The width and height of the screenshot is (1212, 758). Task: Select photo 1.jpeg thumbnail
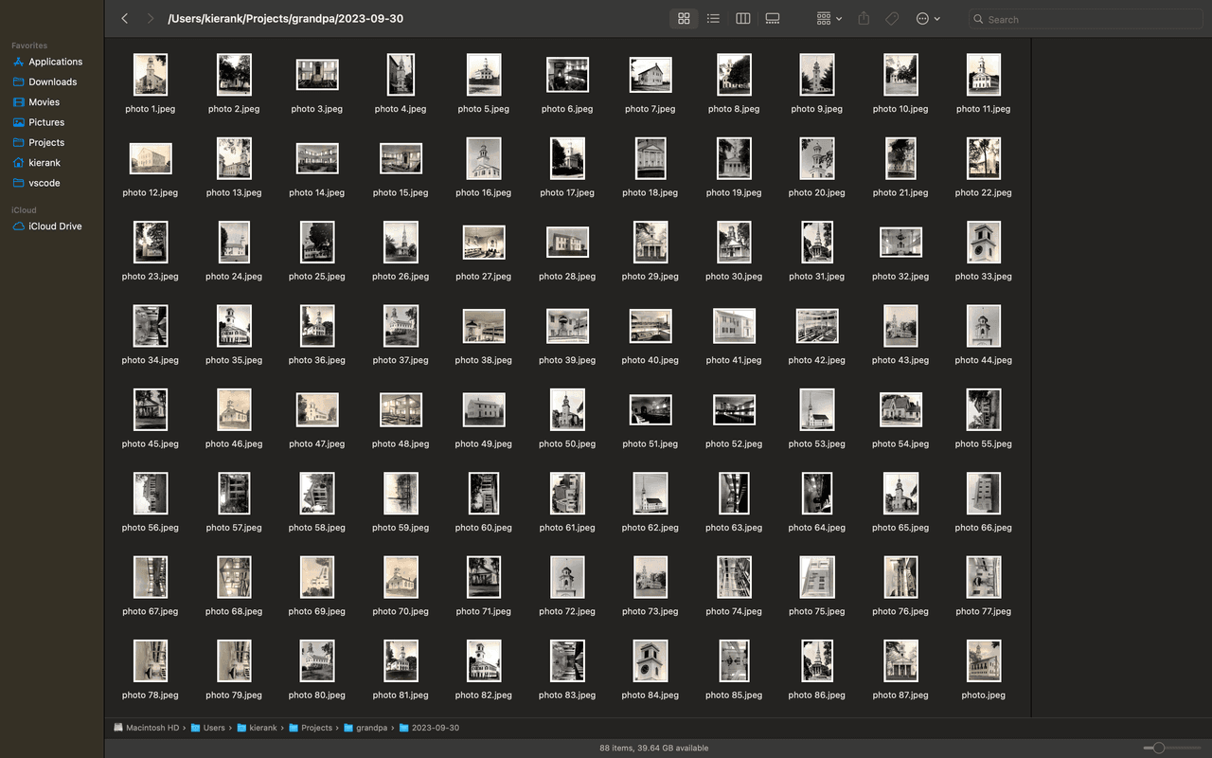(x=150, y=75)
